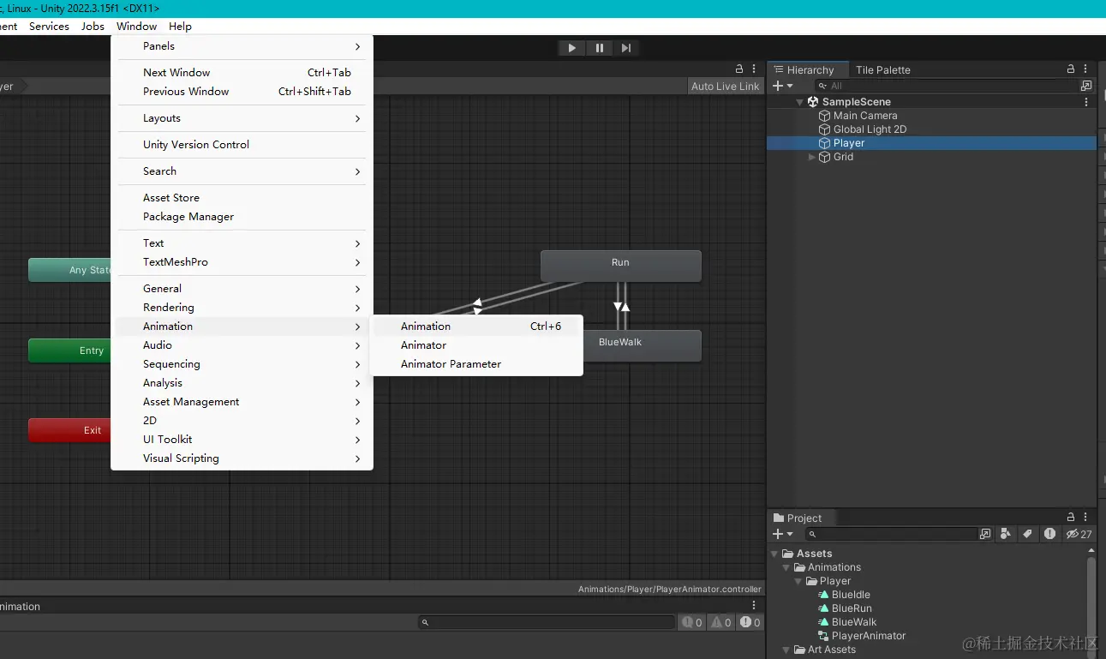Open Package Manager from Window menu
1106x659 pixels.
click(242, 217)
